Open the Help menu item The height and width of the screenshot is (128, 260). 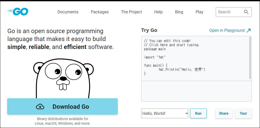(x=158, y=12)
